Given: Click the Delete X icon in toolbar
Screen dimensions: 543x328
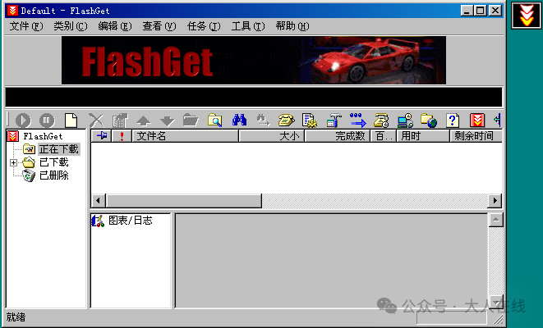Looking at the screenshot, I should [x=96, y=121].
